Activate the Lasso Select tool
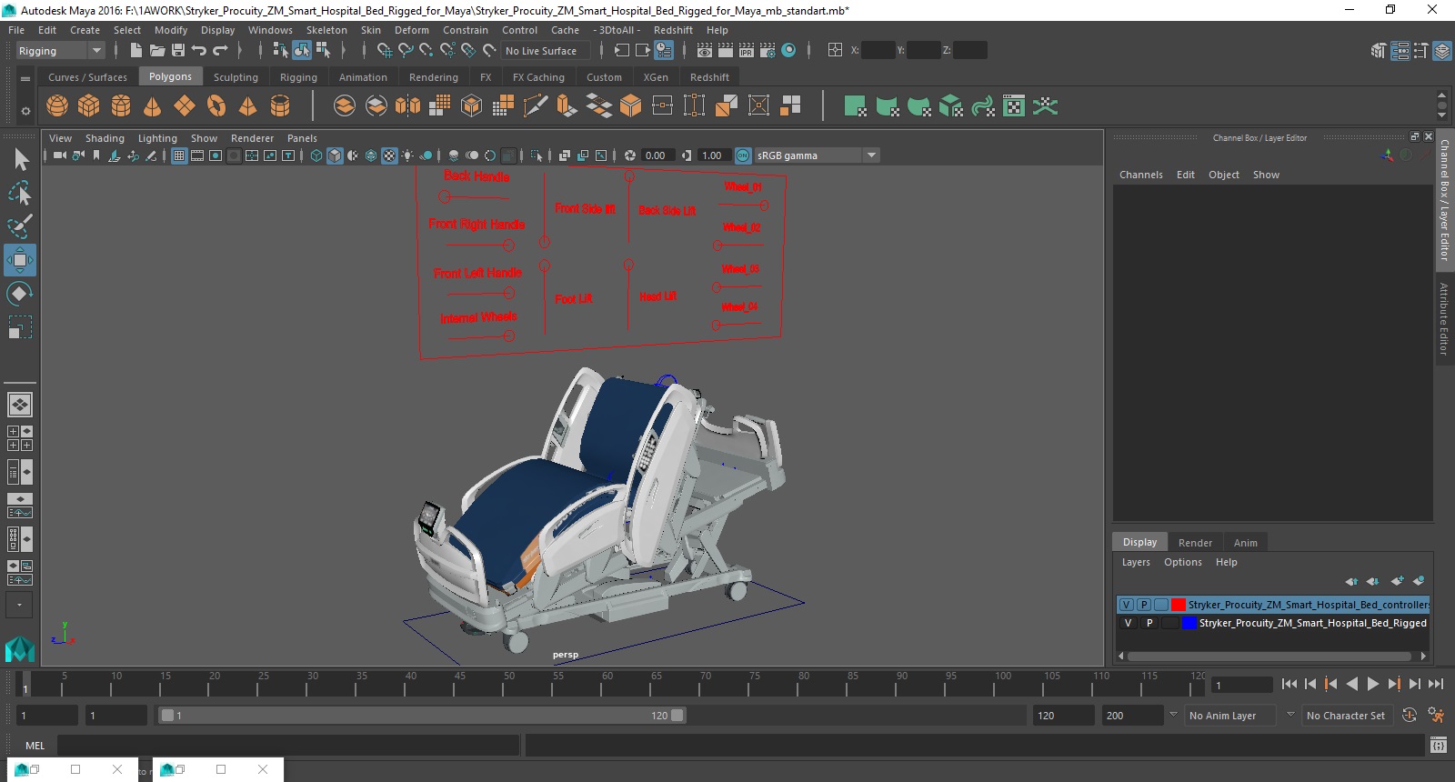Viewport: 1455px width, 782px height. coord(20,193)
